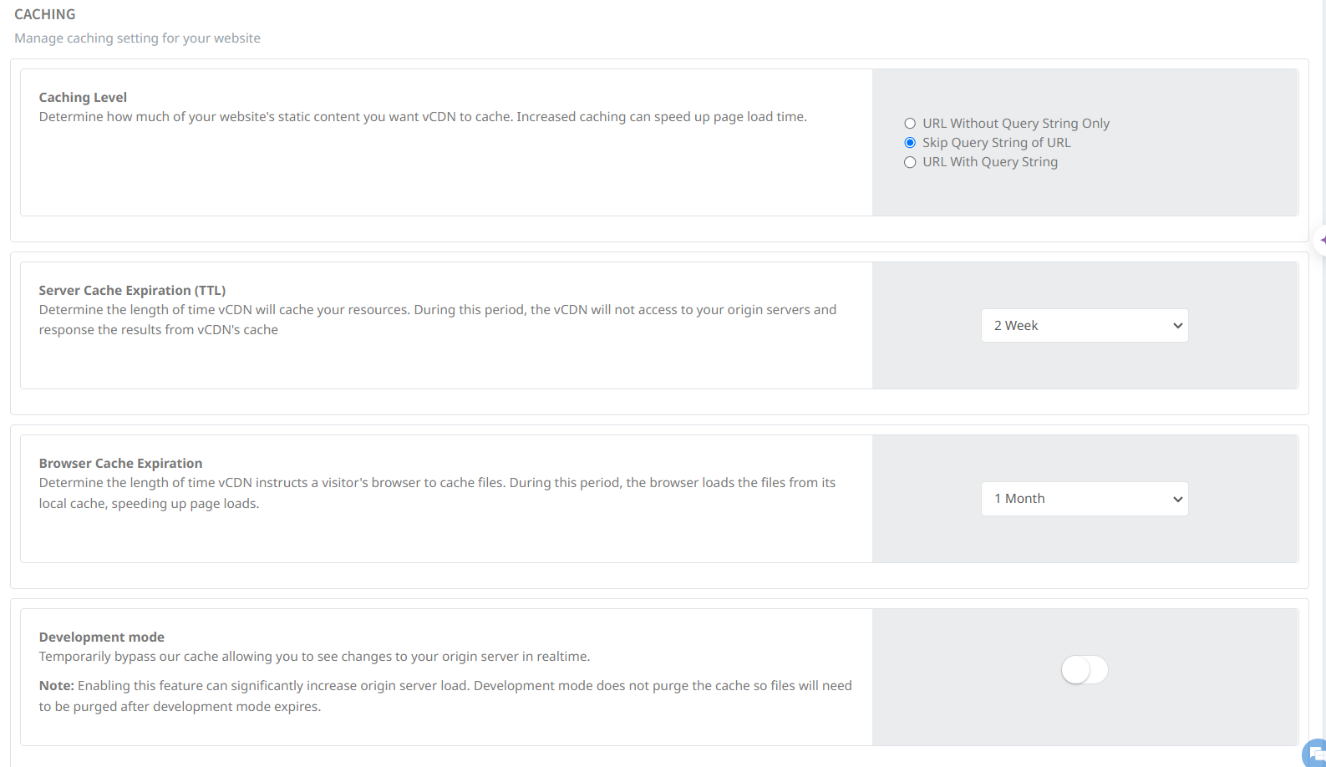Screen dimensions: 1326x767
Task: Click the CACHING section heading
Action: pos(45,14)
